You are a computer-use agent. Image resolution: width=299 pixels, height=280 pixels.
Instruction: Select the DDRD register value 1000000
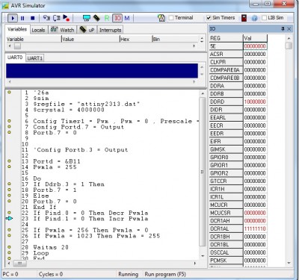coord(255,102)
